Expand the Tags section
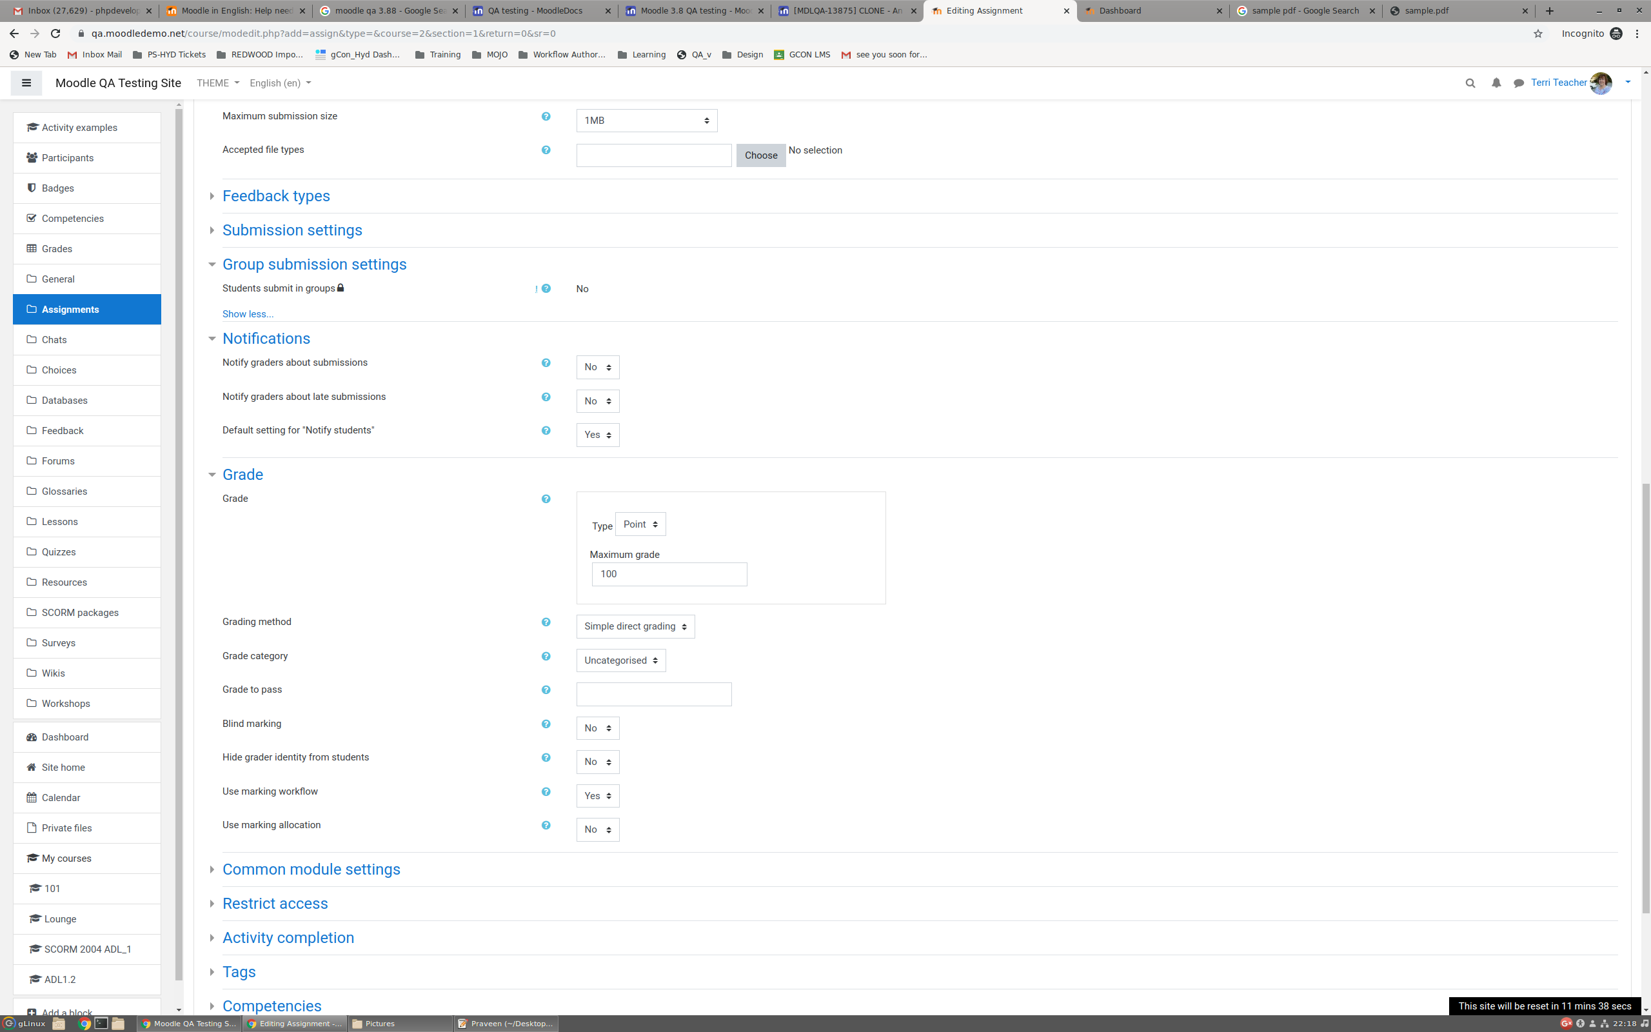1651x1032 pixels. [239, 972]
